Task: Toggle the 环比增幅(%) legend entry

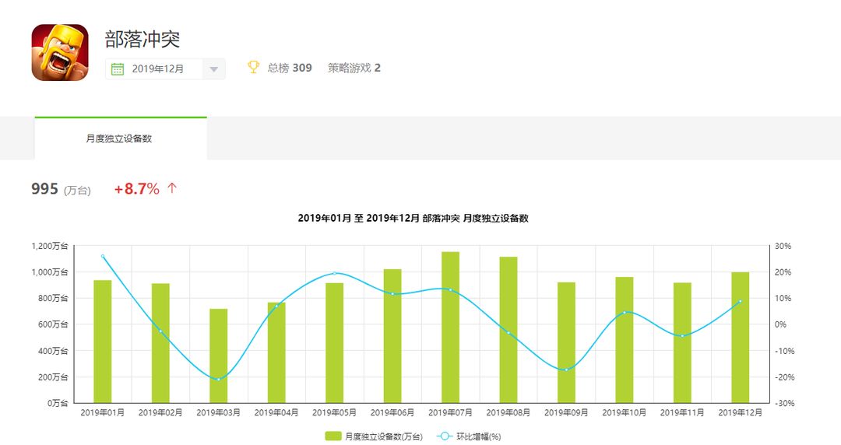Action: click(x=470, y=436)
